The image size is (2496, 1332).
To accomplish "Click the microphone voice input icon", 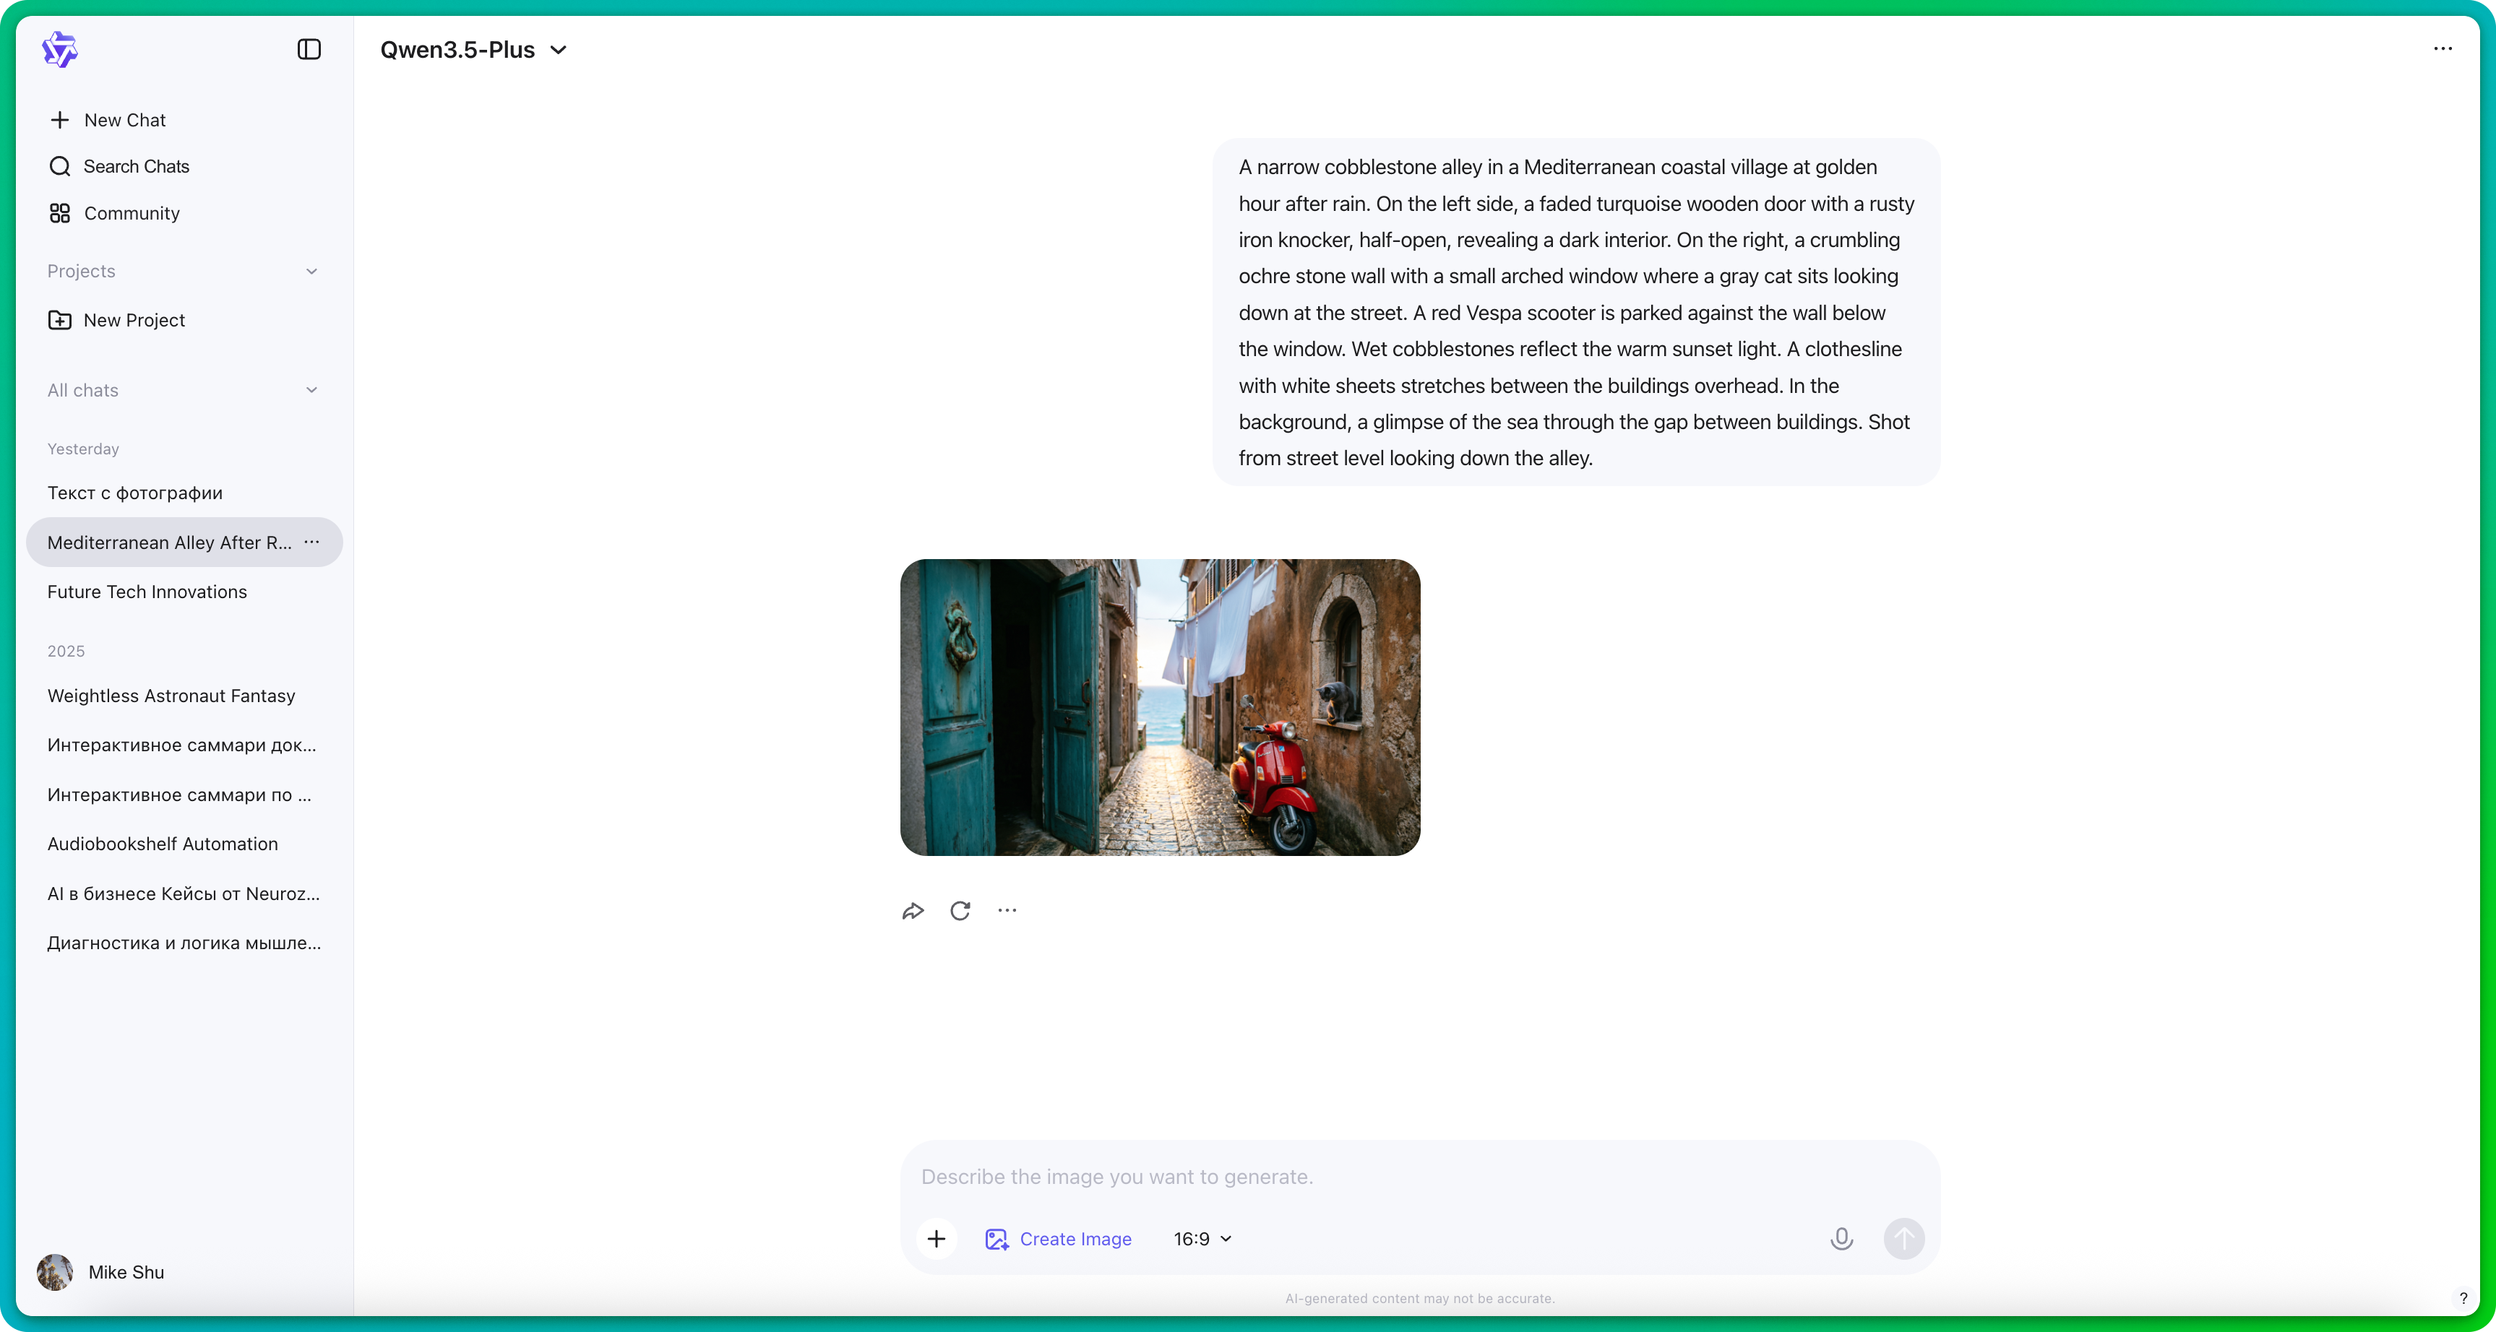I will tap(1841, 1238).
